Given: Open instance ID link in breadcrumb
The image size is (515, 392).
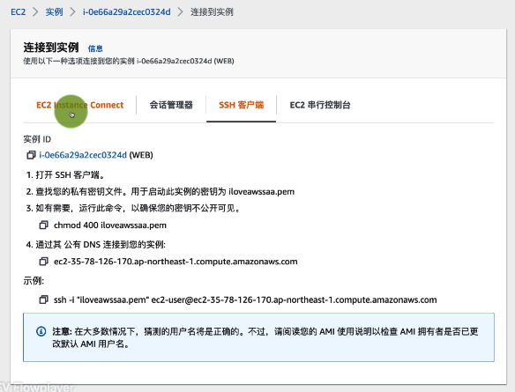Looking at the screenshot, I should pyautogui.click(x=127, y=12).
